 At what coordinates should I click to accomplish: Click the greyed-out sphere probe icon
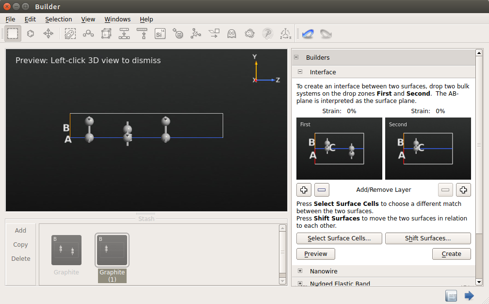pos(268,34)
